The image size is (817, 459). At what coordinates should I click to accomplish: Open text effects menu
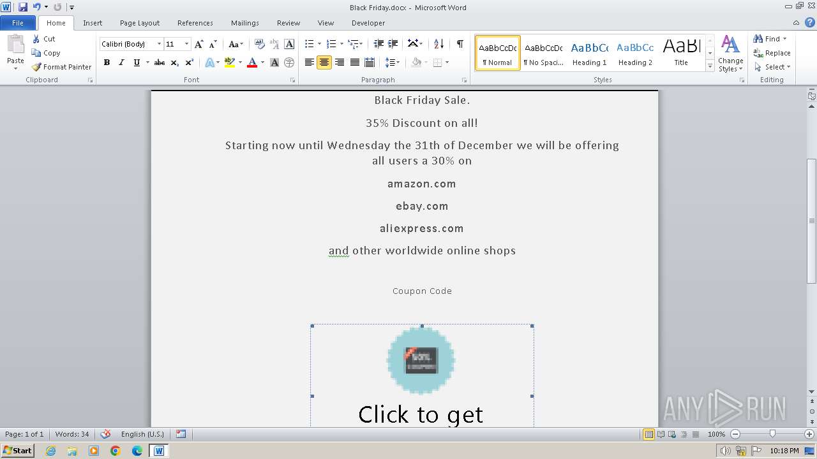pos(209,62)
